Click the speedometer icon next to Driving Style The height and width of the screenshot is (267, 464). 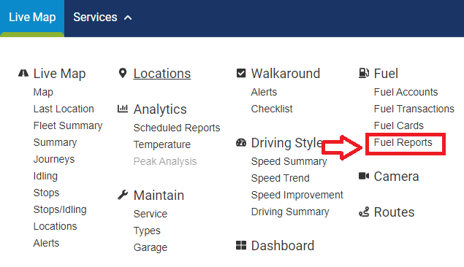coord(241,143)
